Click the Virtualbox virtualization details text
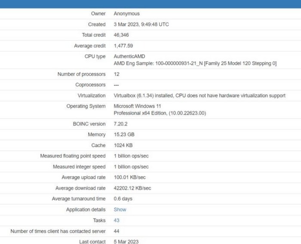 [x=199, y=96]
